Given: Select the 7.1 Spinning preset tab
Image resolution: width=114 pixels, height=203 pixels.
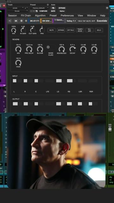Looking at the screenshot, I should click(59, 21).
